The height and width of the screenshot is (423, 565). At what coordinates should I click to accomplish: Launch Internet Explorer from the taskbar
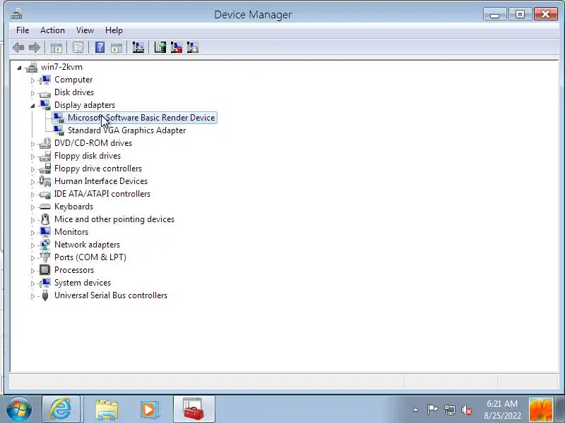[61, 409]
